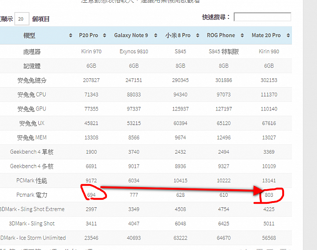Sort by the 小米 8 Pro column arrows
317x250 pixels.
point(198,35)
